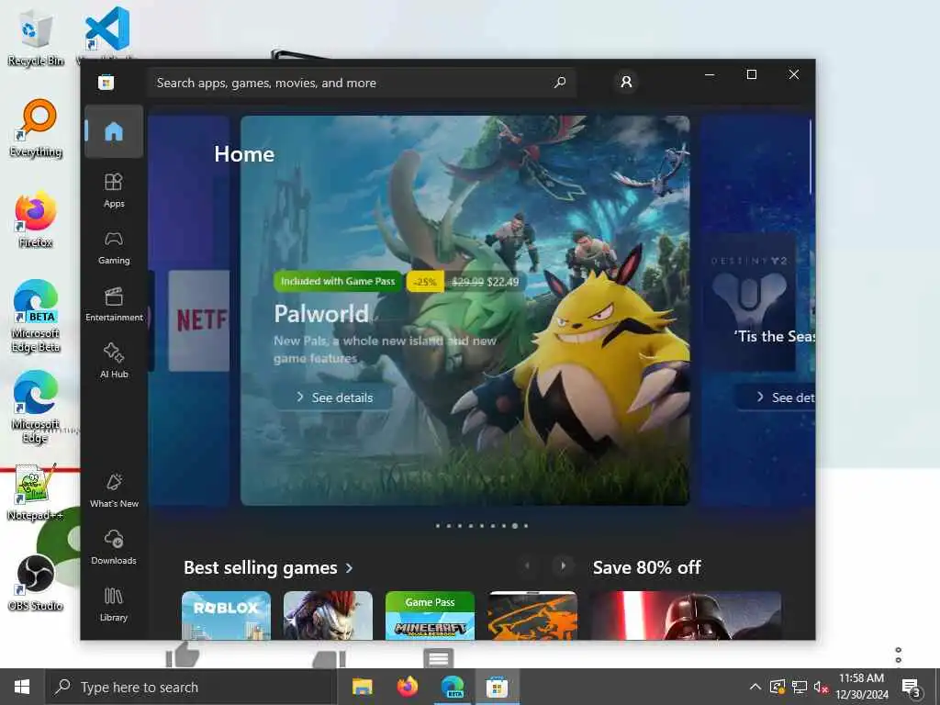Open the Microsoft Store logo icon
The height and width of the screenshot is (705, 940).
tap(106, 83)
